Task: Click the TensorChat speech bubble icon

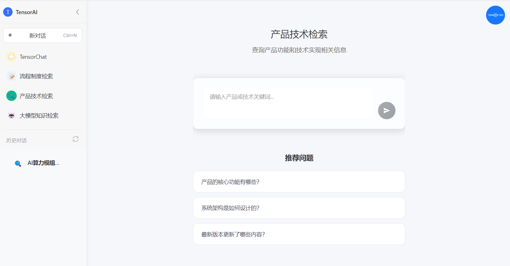Action: pos(11,57)
